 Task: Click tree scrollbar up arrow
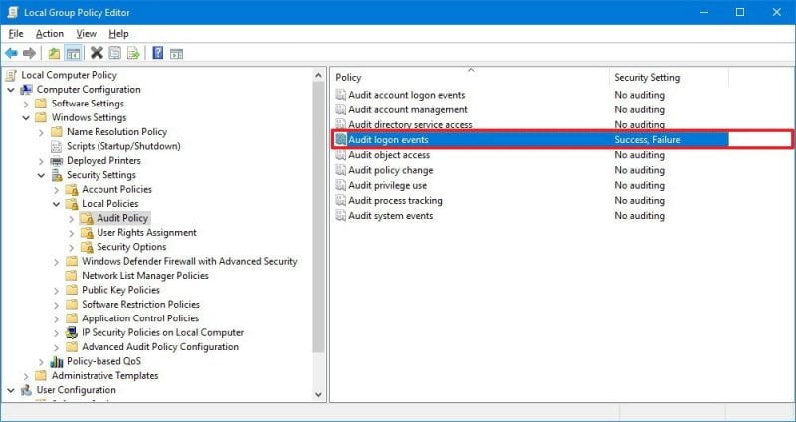point(318,76)
